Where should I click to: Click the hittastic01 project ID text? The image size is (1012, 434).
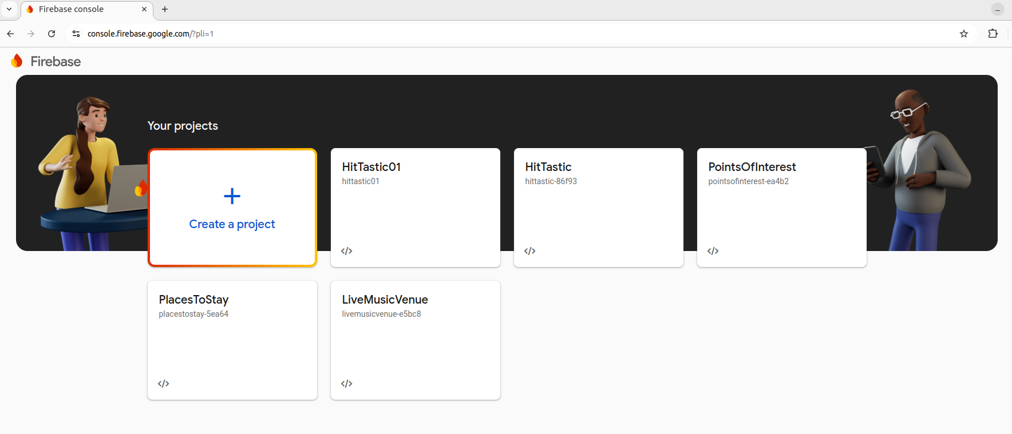point(361,181)
